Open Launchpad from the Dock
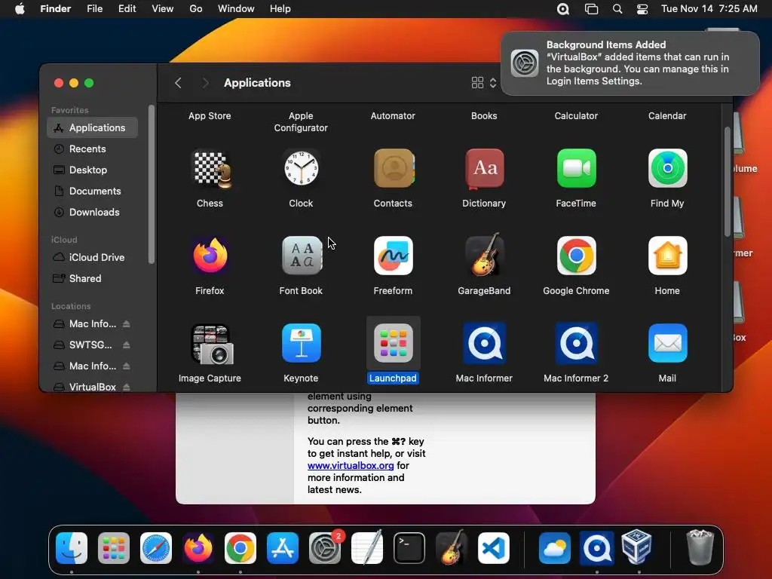Viewport: 772px width, 579px height. 114,548
